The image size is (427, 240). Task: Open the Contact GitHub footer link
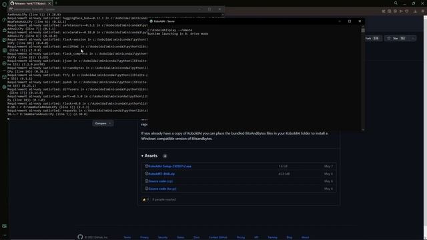pyautogui.click(x=218, y=237)
